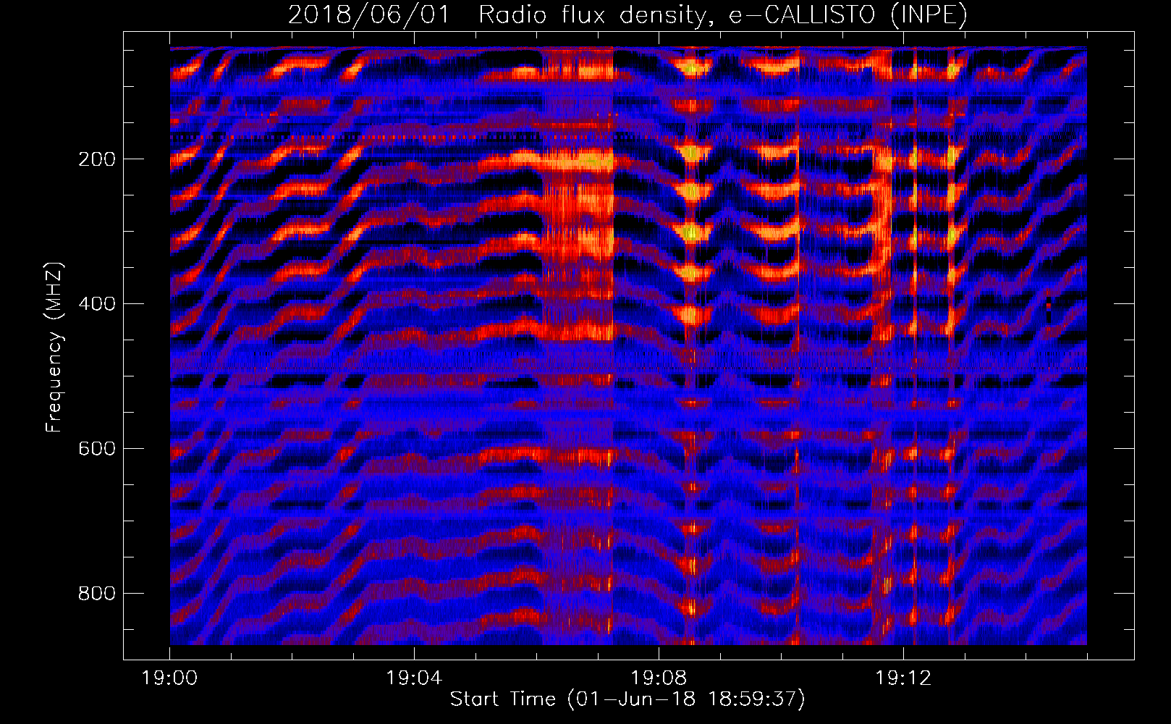Click the 'Frequency (MHZ)' y-axis label

coord(54,348)
